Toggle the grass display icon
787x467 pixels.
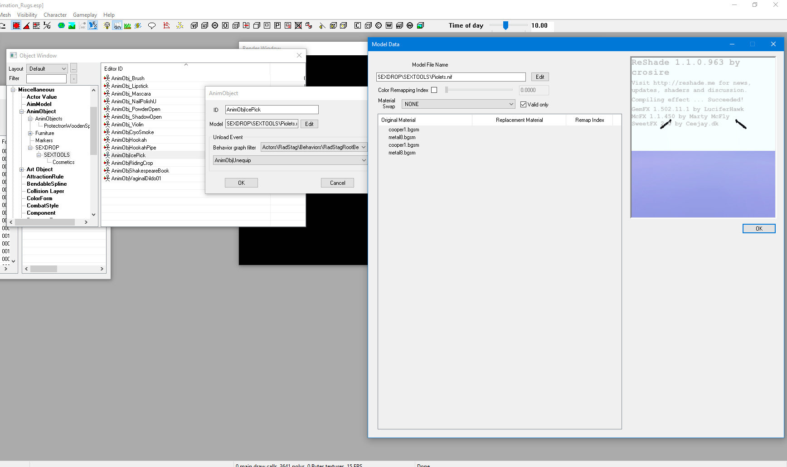click(128, 26)
